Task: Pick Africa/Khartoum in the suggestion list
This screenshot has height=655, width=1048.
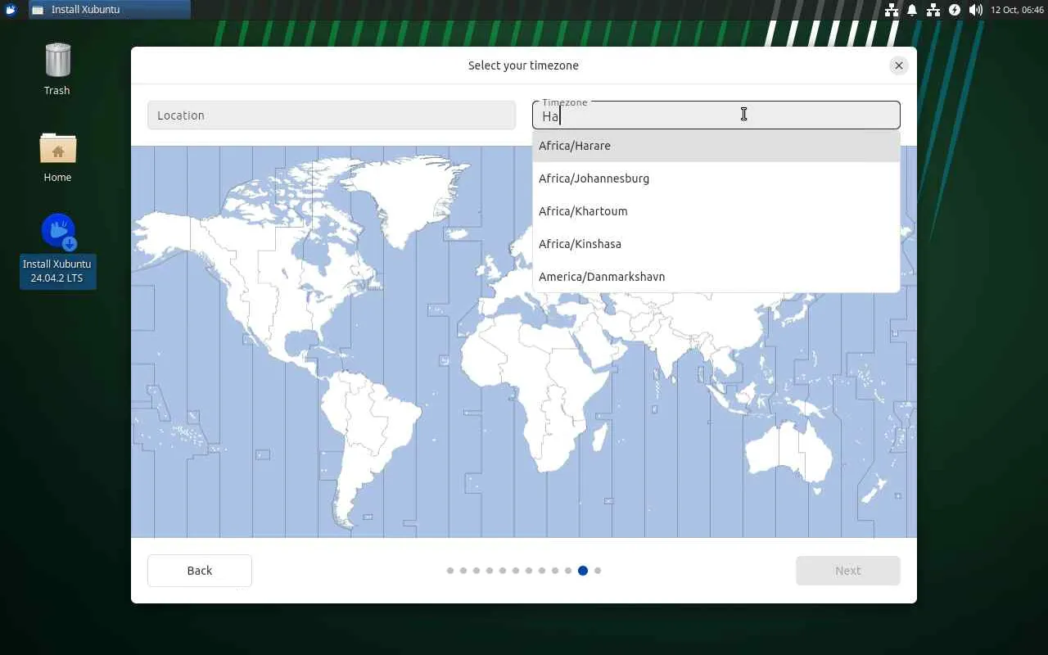Action: (x=716, y=211)
